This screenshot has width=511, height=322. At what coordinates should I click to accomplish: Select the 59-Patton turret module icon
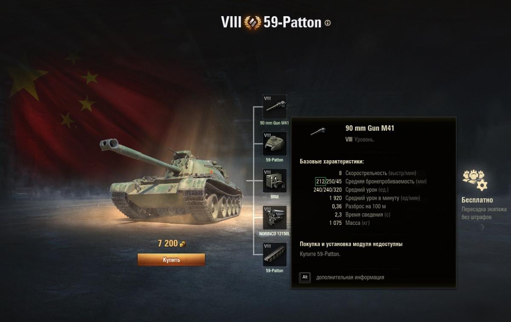pos(275,144)
